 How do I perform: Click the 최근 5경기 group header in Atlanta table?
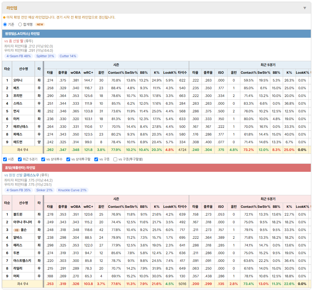[268, 199]
